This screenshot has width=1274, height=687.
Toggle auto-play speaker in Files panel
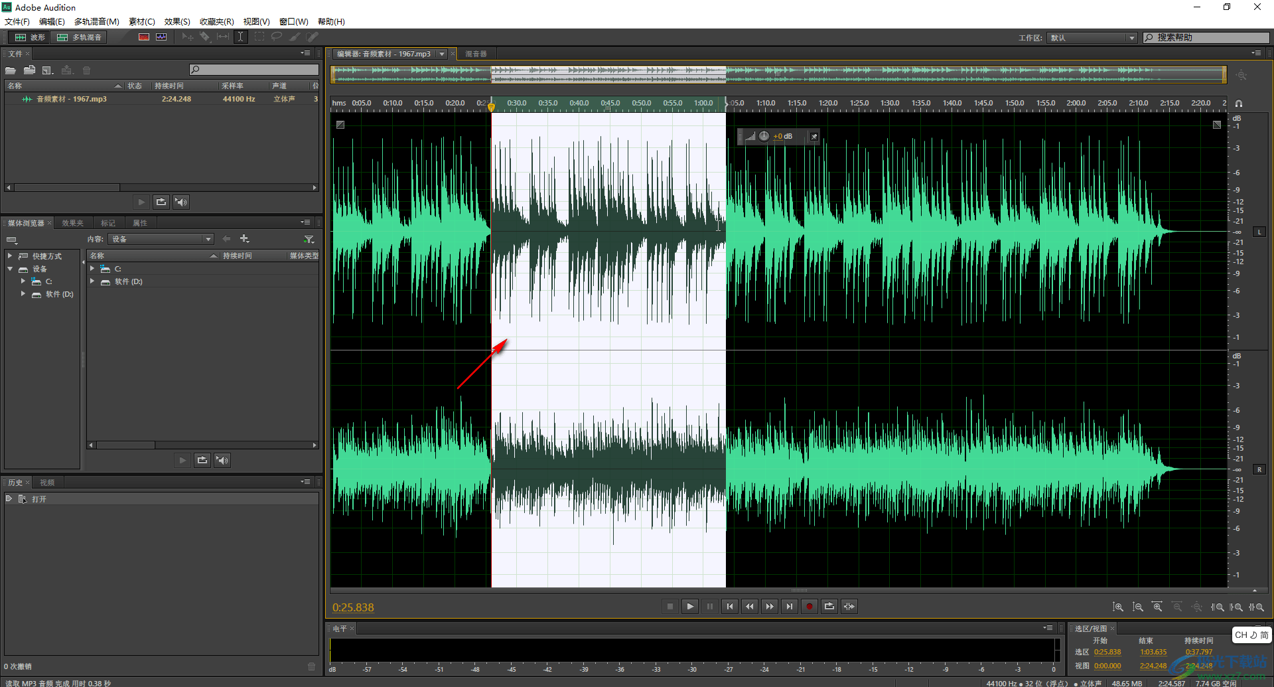click(x=181, y=202)
